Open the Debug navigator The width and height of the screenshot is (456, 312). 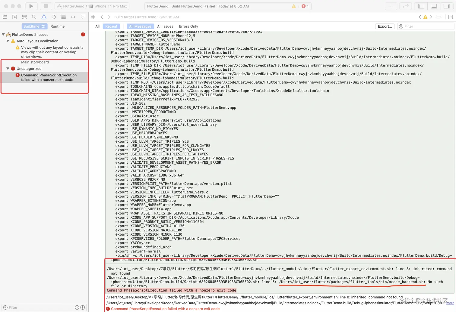click(63, 17)
